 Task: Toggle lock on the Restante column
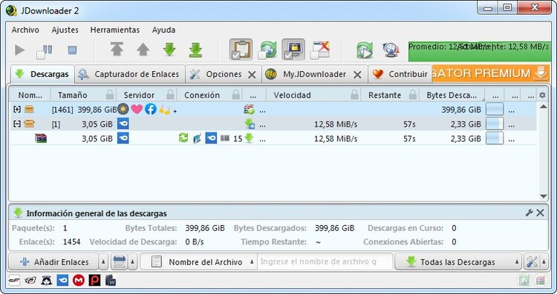click(x=412, y=95)
